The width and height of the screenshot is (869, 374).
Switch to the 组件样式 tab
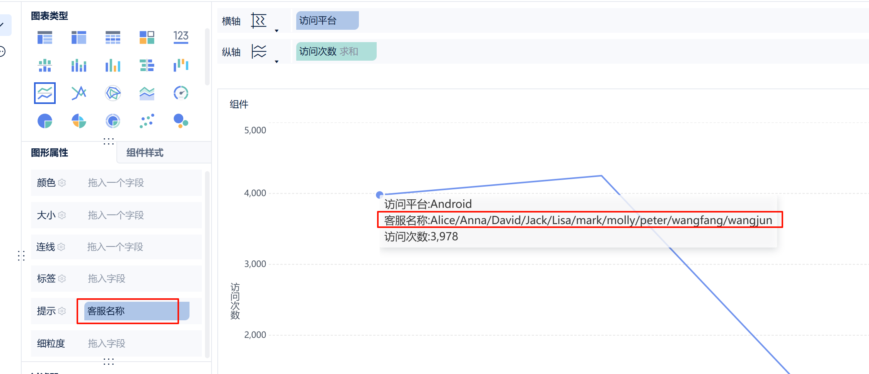coord(145,153)
